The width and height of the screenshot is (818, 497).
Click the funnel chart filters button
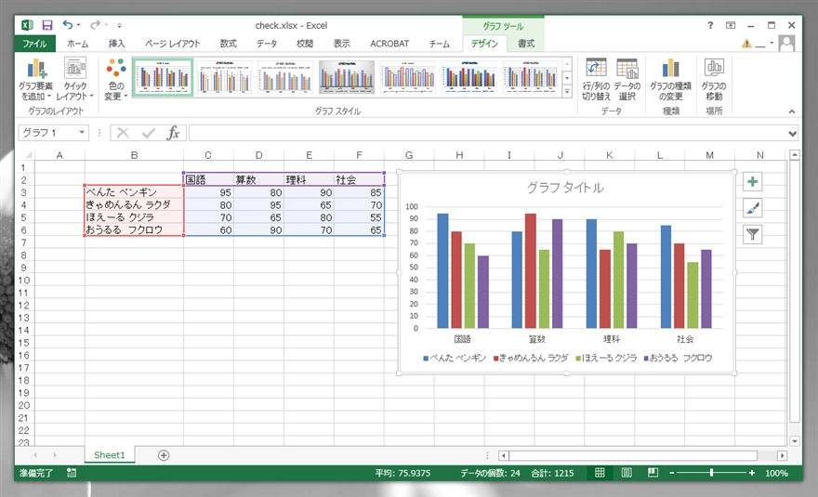(752, 235)
